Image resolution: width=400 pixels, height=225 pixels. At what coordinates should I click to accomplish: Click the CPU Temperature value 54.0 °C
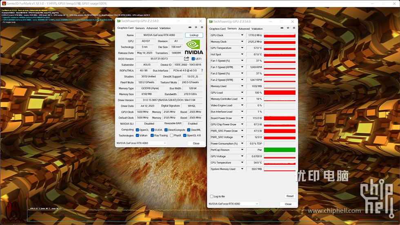tap(255, 163)
